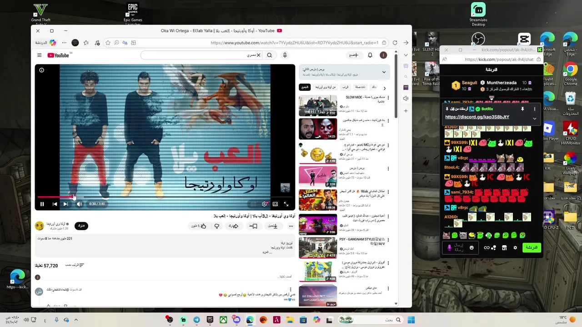Collapse the playlist mix panel chevron
The height and width of the screenshot is (327, 582).
(384, 72)
